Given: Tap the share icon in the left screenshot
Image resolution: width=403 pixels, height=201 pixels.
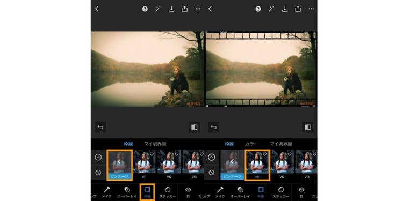Looking at the screenshot, I should click(184, 9).
